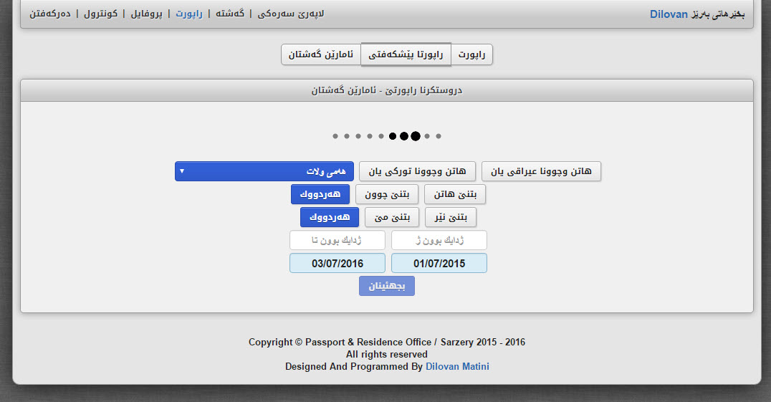Select هەردووك next to بتنێ چوون
771x402 pixels.
pyautogui.click(x=320, y=194)
